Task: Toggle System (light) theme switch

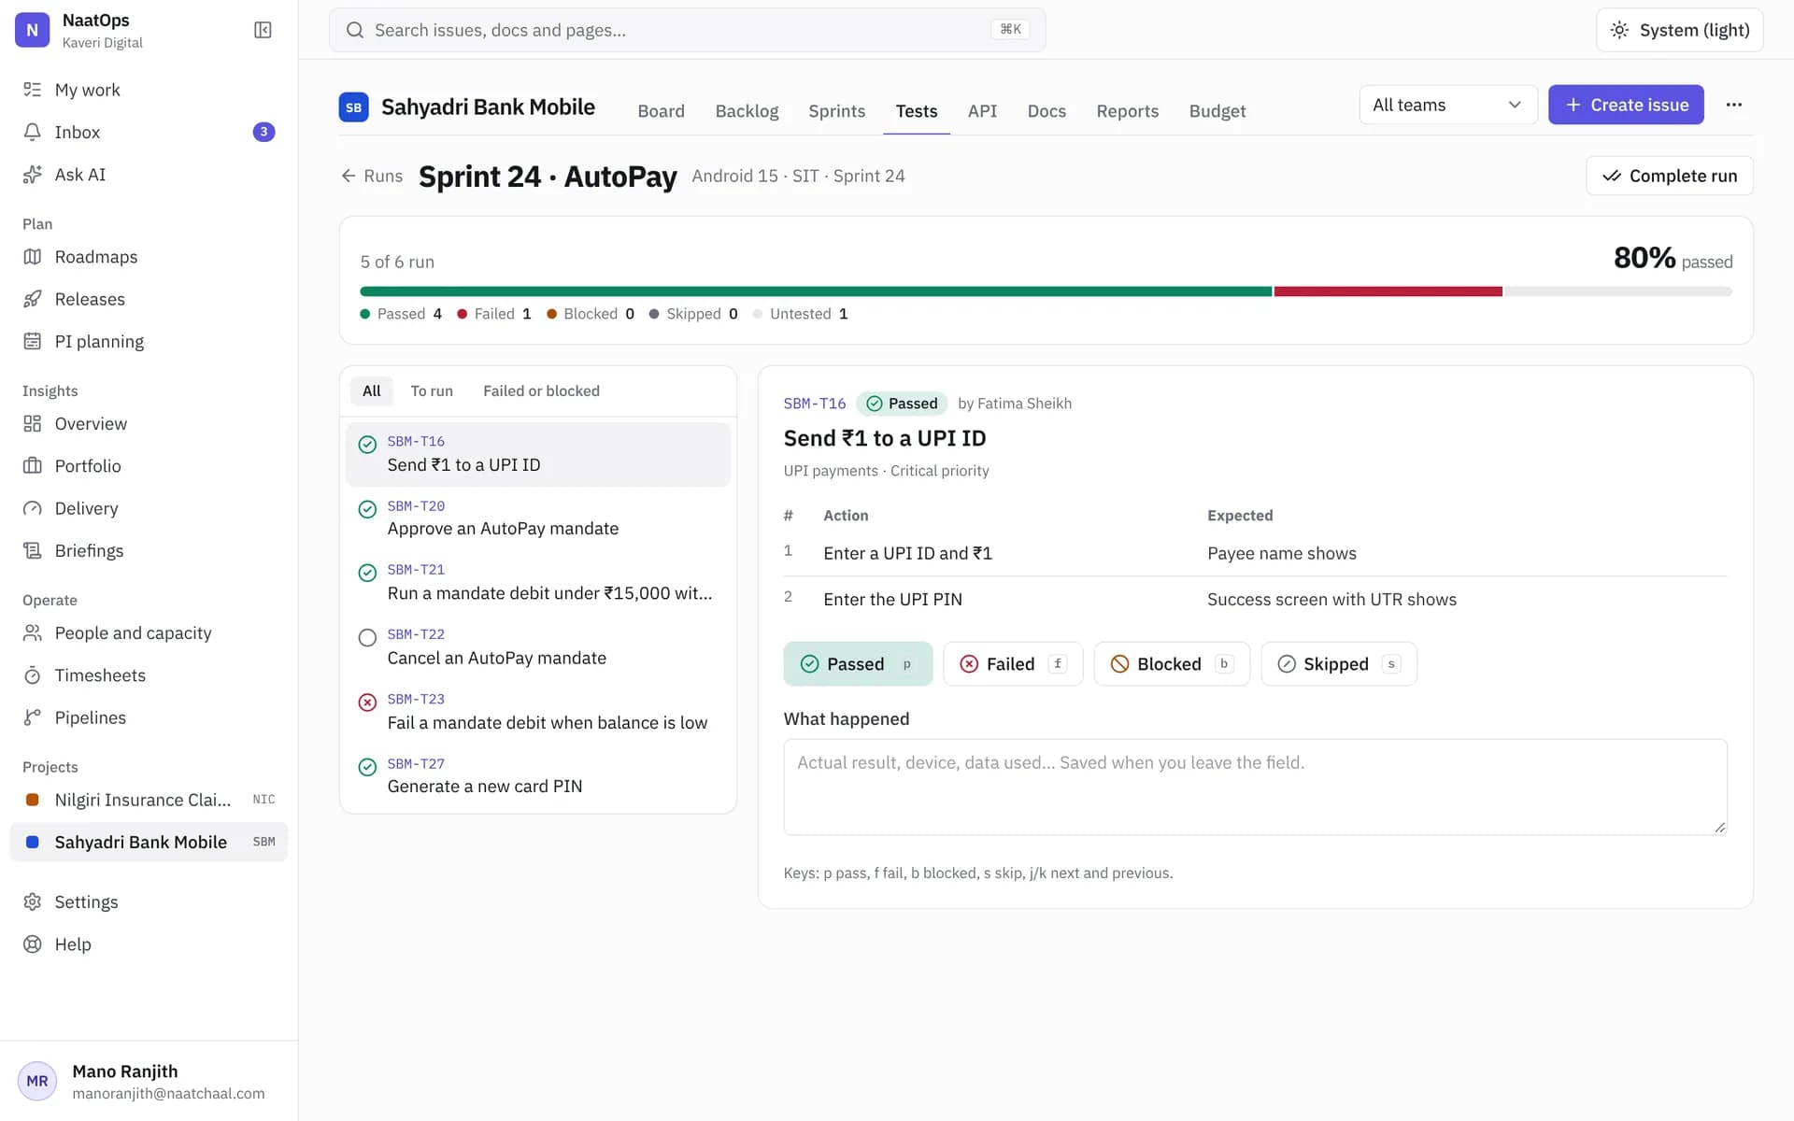Action: [1679, 30]
